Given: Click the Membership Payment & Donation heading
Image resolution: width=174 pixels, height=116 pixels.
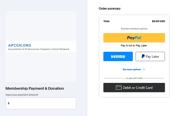Looking at the screenshot, I should tap(35, 89).
